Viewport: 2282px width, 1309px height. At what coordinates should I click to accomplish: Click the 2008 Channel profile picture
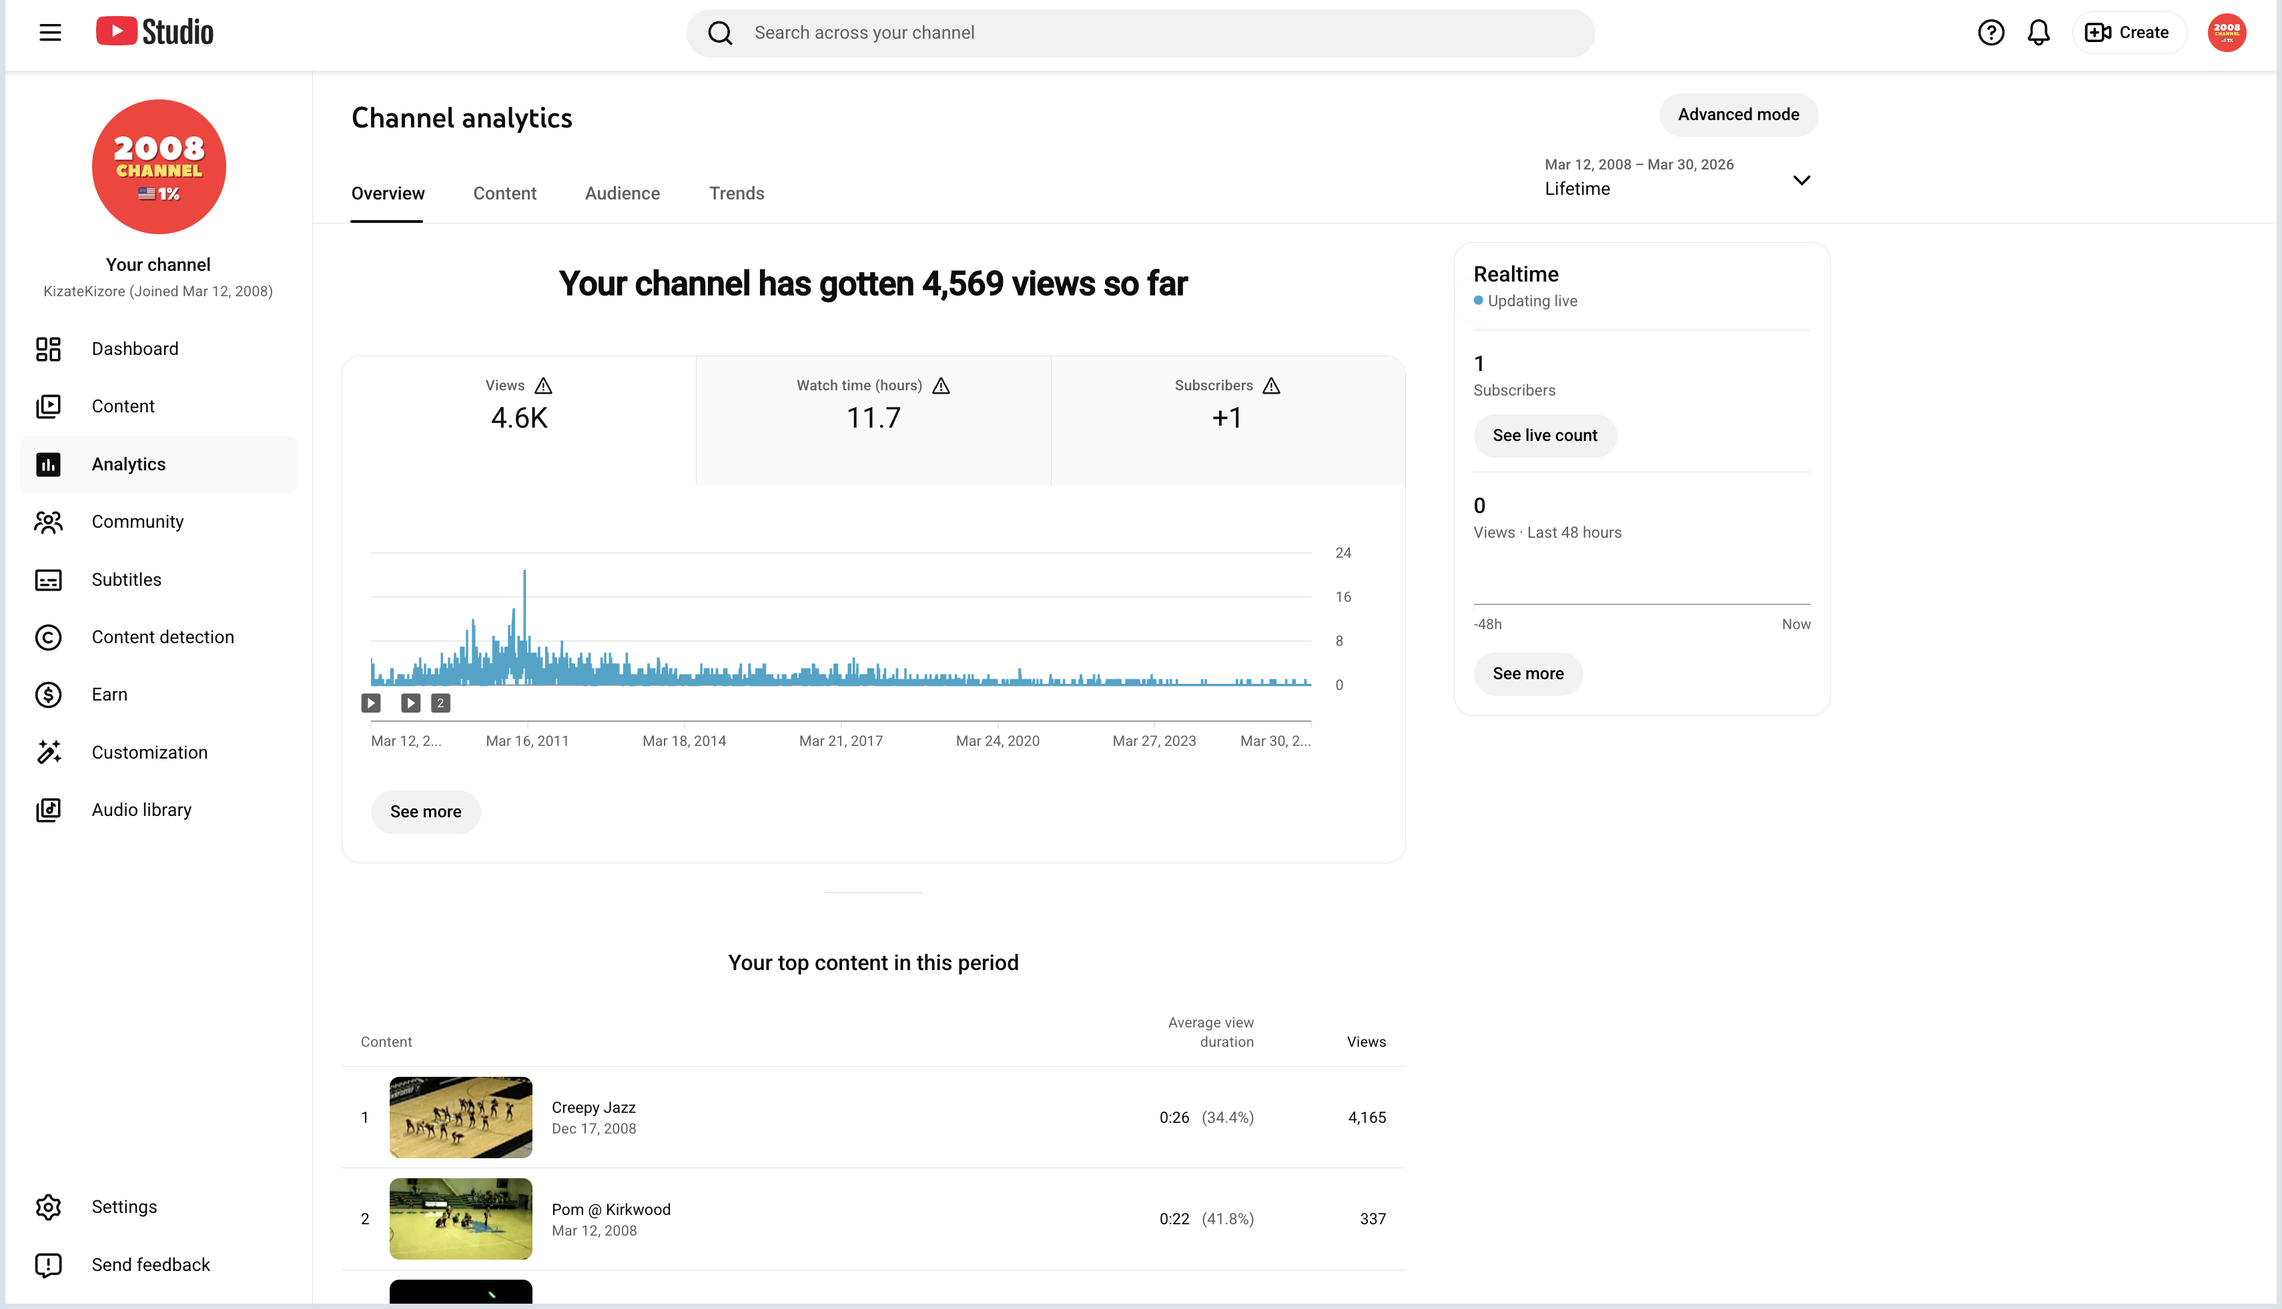[x=159, y=166]
